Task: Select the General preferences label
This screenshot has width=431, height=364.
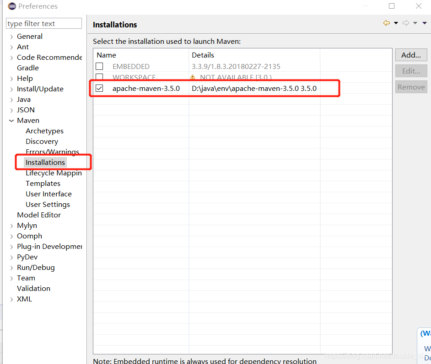Action: click(x=30, y=36)
